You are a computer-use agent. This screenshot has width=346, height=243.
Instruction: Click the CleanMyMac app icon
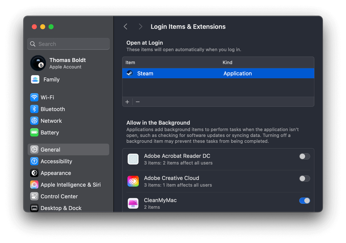tap(133, 203)
